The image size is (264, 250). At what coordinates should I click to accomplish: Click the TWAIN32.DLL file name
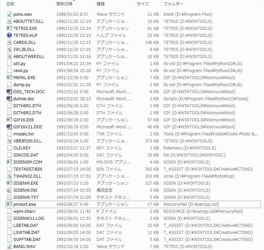27,176
